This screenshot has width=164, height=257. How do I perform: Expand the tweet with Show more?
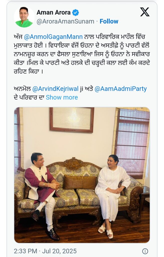point(62,97)
